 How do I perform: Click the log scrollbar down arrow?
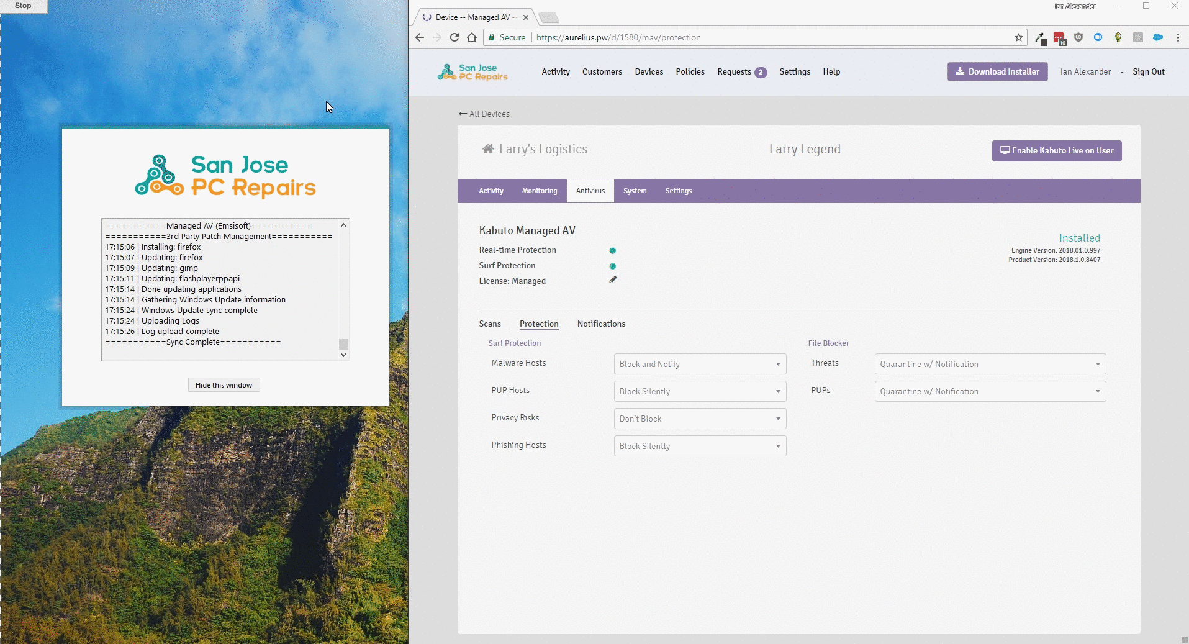coord(343,355)
